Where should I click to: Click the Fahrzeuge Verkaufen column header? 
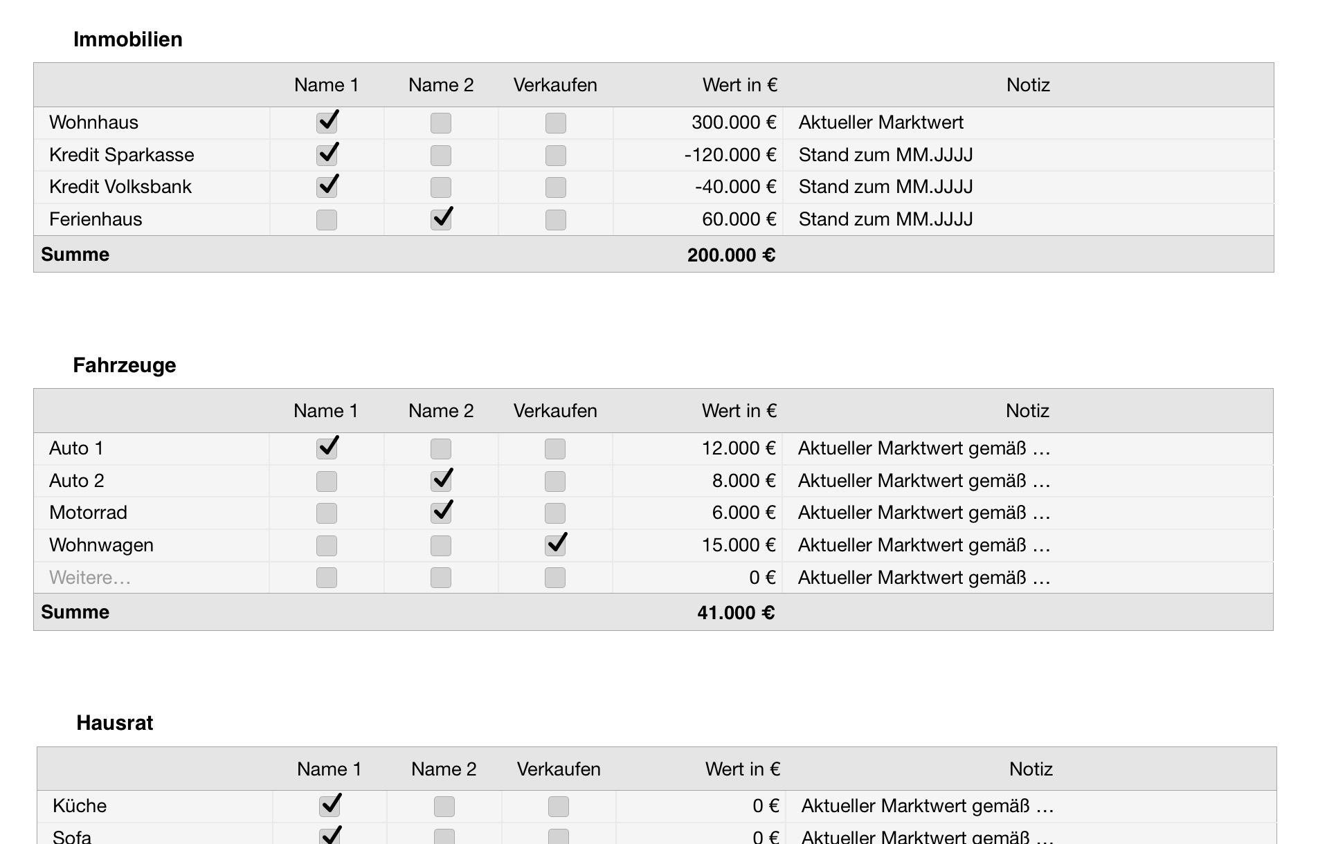tap(555, 411)
